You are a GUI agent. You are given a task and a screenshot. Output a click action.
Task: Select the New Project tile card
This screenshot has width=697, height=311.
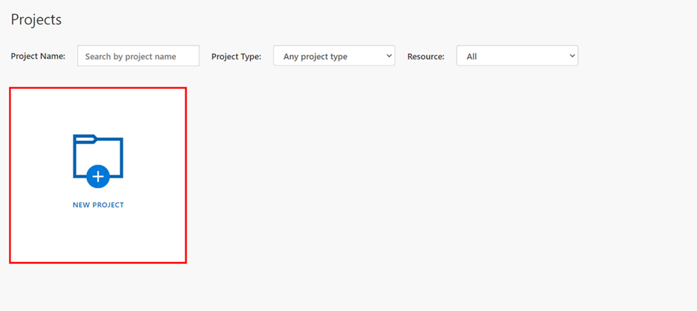pos(98,175)
